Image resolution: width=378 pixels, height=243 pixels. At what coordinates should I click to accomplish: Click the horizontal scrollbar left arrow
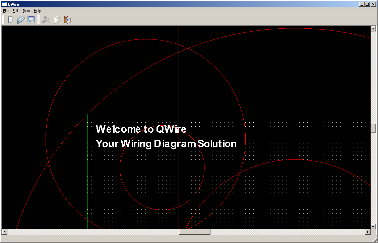5,232
